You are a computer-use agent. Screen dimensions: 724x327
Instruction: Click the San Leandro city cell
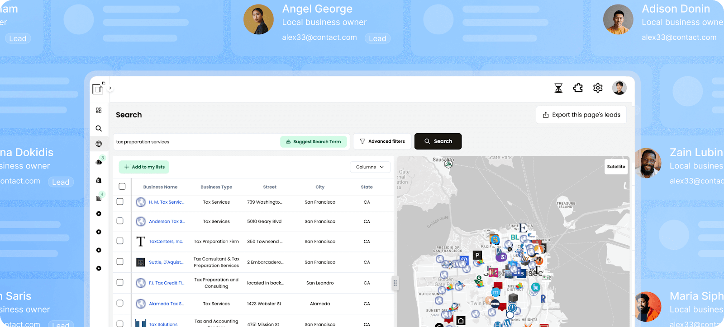tap(320, 283)
